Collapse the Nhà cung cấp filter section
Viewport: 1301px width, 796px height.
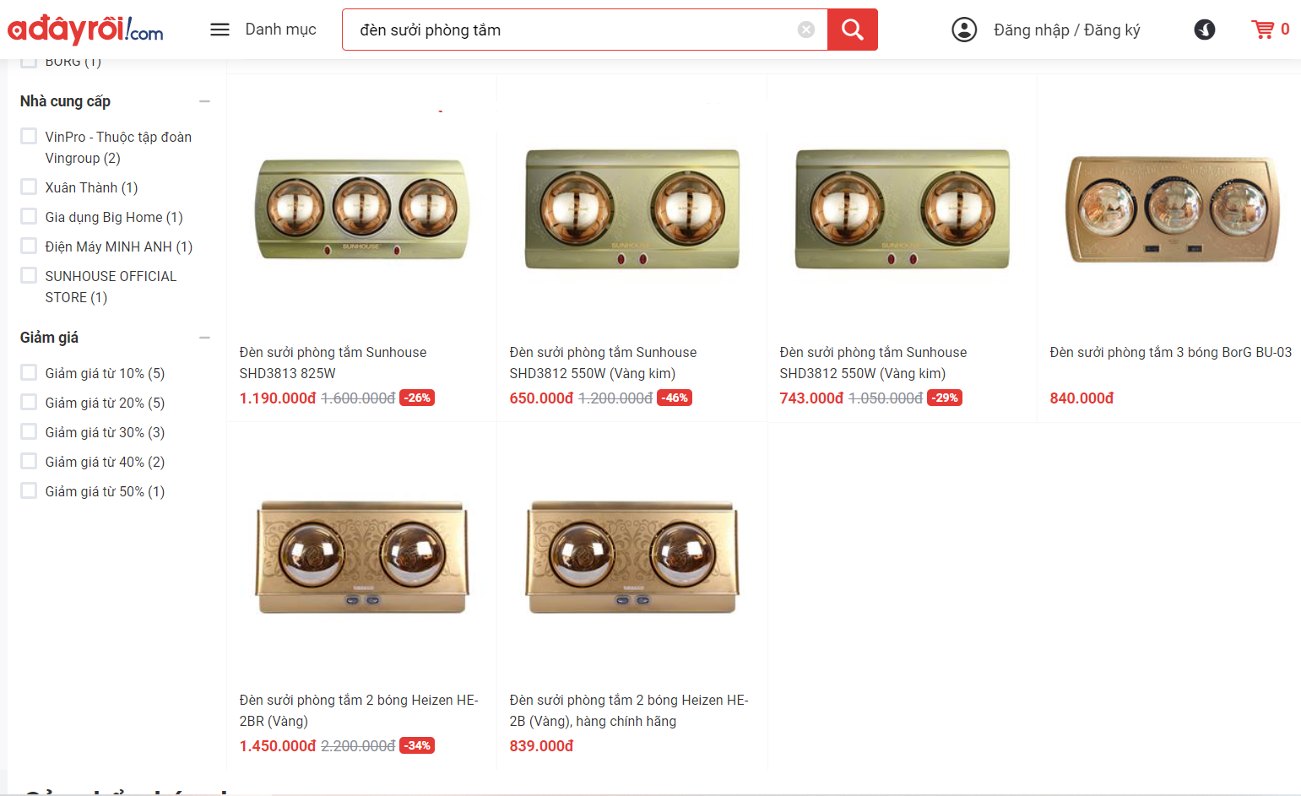pyautogui.click(x=204, y=101)
